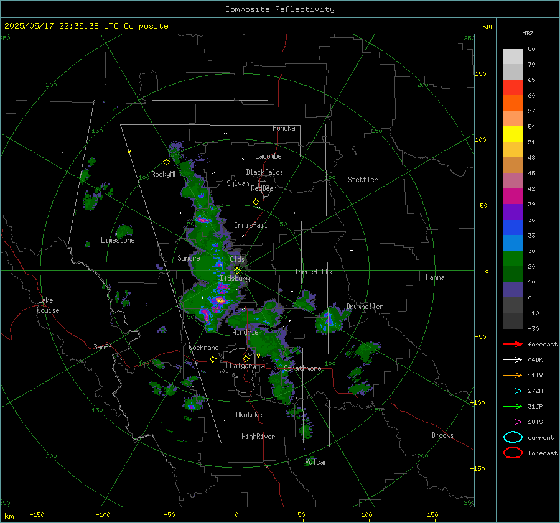560x523 pixels.
Task: Click the yellow diamond marker below RedDeer
Action: [x=256, y=202]
